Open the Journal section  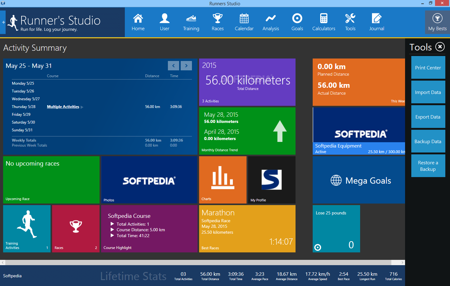coord(377,22)
